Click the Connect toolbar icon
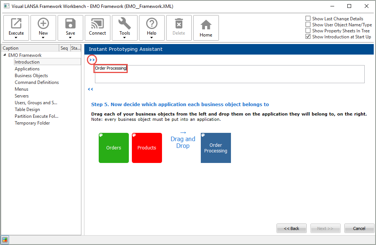Image resolution: width=376 pixels, height=245 pixels. (97, 23)
